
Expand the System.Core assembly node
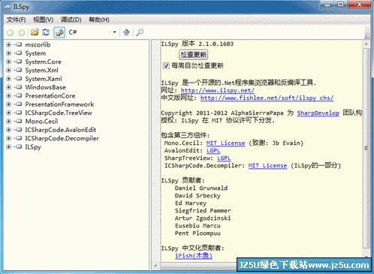pyautogui.click(x=8, y=62)
